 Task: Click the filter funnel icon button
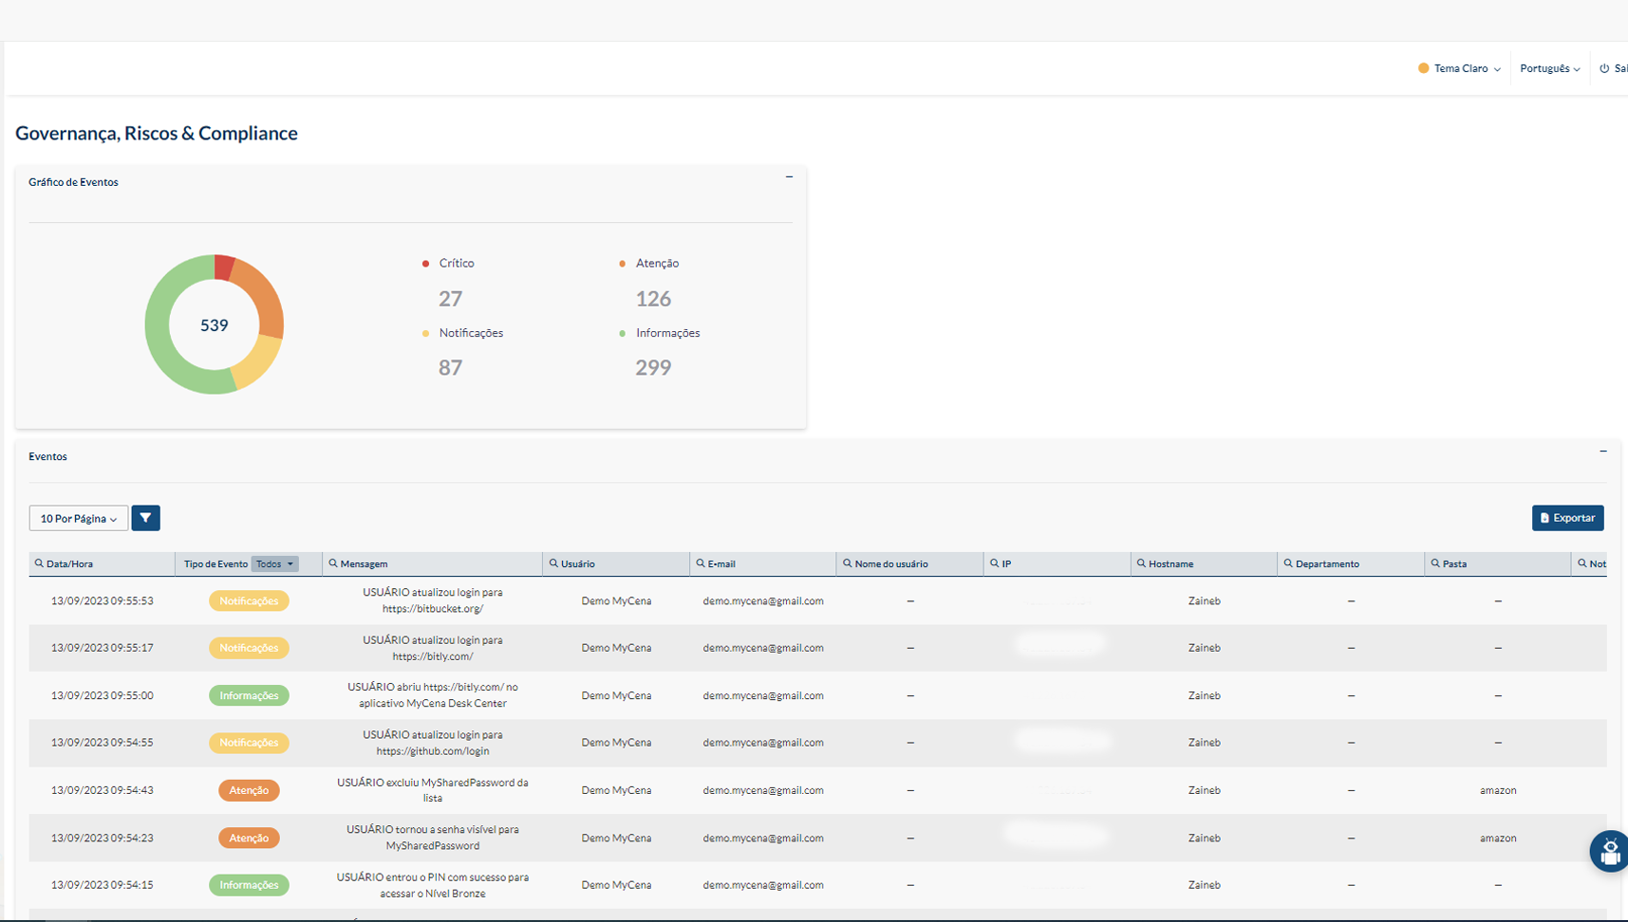[145, 518]
